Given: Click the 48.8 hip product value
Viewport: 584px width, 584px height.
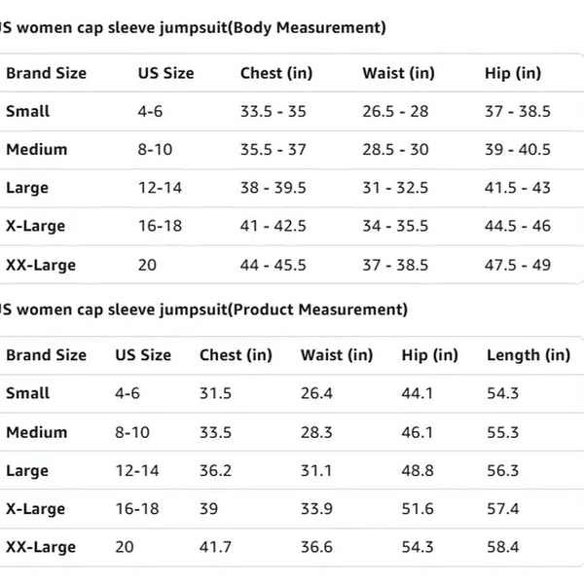Looking at the screenshot, I should point(418,470).
